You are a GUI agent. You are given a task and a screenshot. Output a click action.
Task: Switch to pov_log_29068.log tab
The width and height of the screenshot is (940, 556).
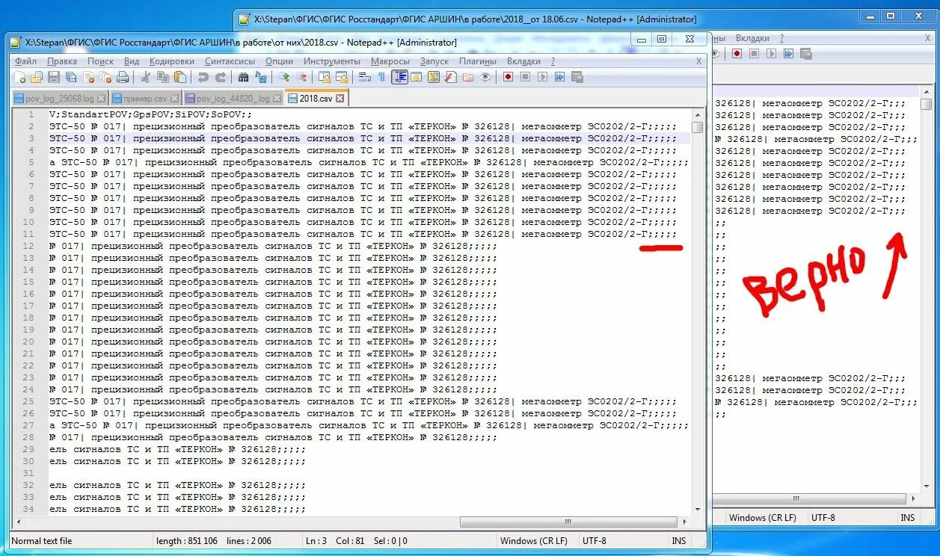[x=59, y=98]
